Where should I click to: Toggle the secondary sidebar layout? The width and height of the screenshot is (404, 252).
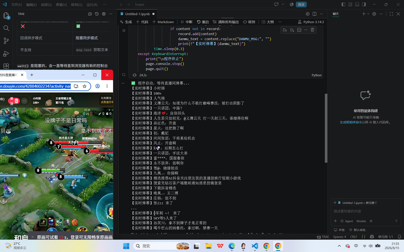pyautogui.click(x=364, y=5)
